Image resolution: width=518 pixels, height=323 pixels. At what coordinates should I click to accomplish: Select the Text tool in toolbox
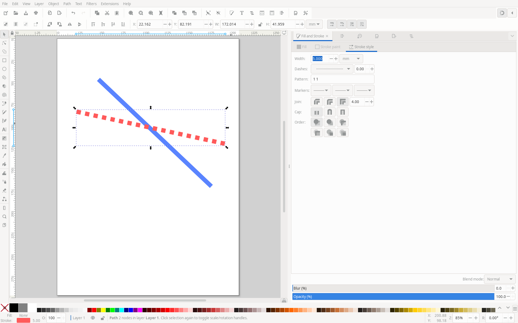4,129
